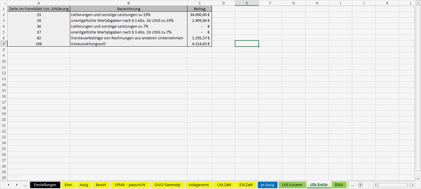Select all cells via the corner triangle

4,3
